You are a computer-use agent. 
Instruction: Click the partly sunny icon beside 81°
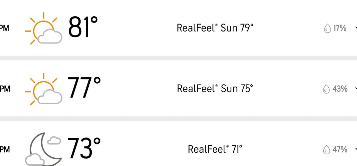tap(43, 29)
